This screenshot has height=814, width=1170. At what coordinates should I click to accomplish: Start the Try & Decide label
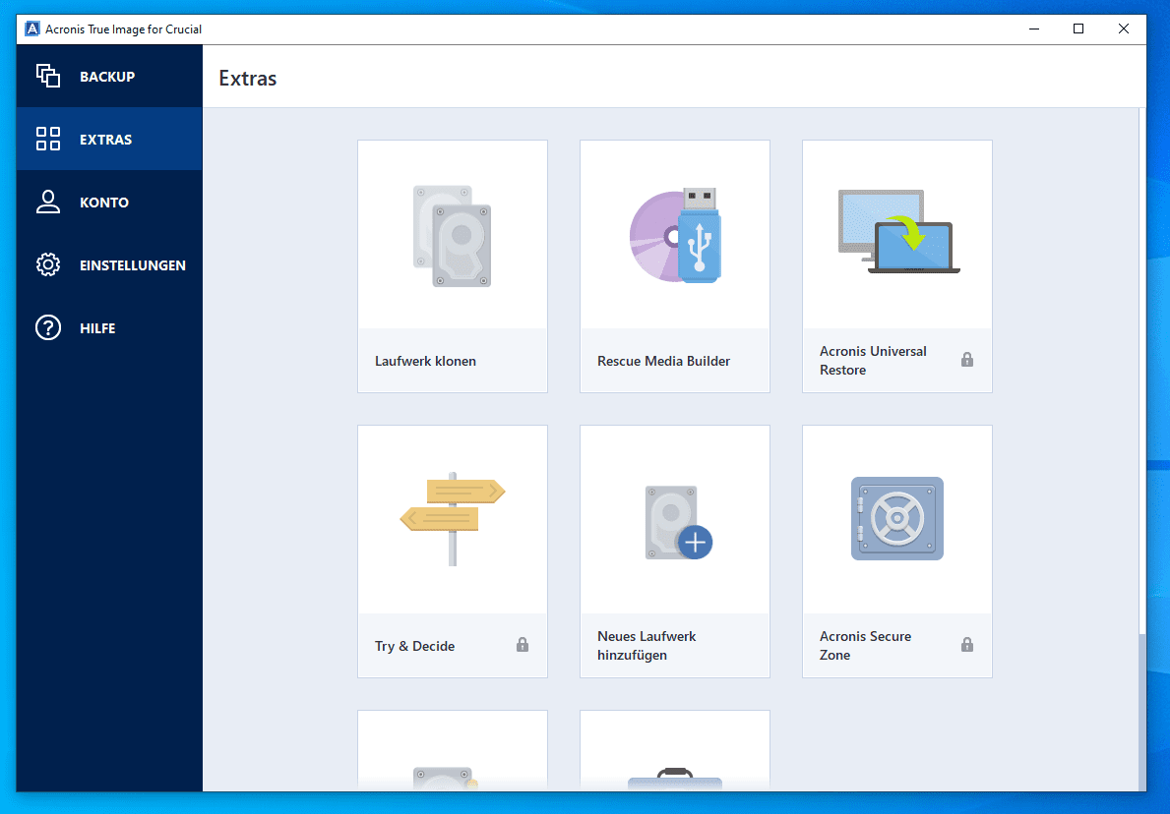[x=415, y=646]
